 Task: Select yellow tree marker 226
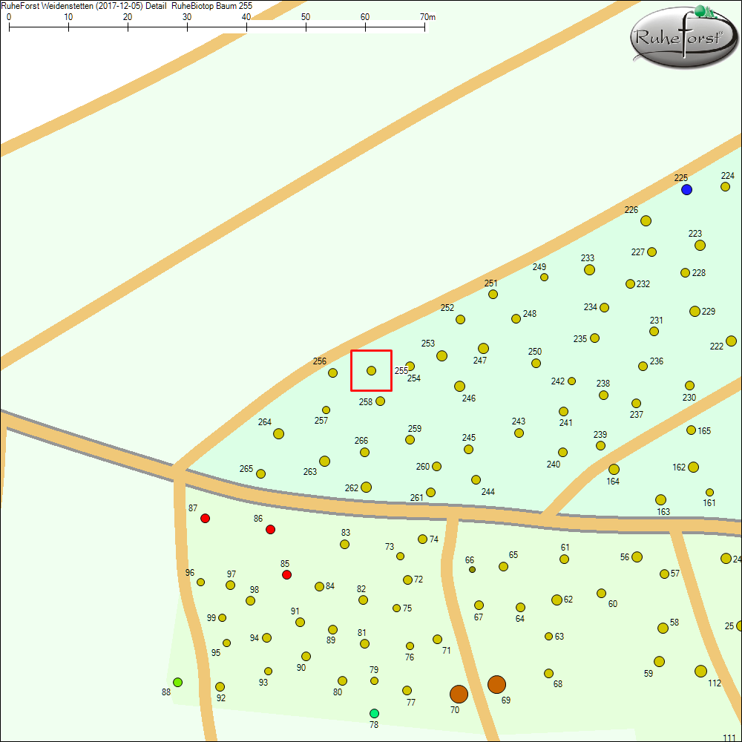click(x=646, y=220)
